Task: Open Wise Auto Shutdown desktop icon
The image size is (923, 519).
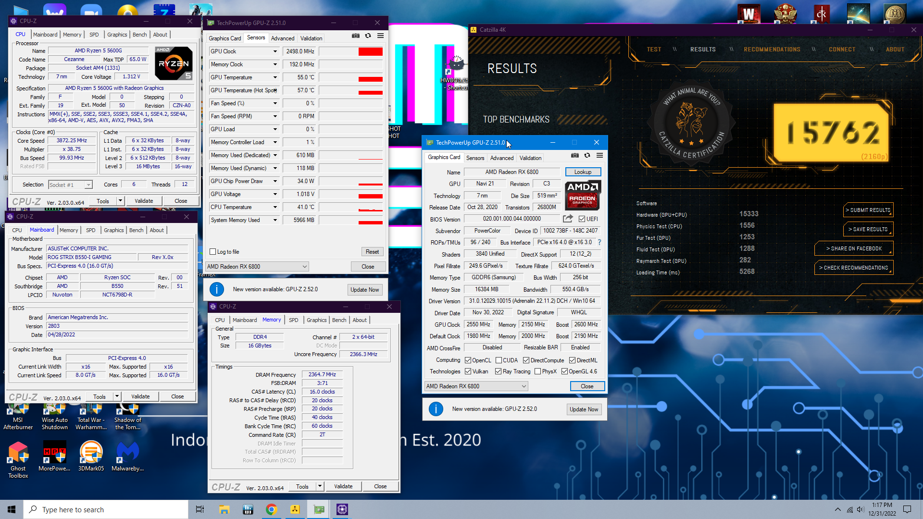Action: click(55, 416)
